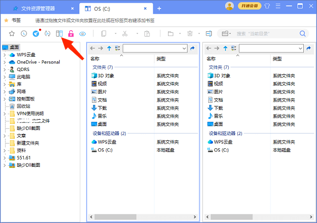Click the star favorites icon in toolbar
The image size is (317, 223).
pyautogui.click(x=12, y=33)
